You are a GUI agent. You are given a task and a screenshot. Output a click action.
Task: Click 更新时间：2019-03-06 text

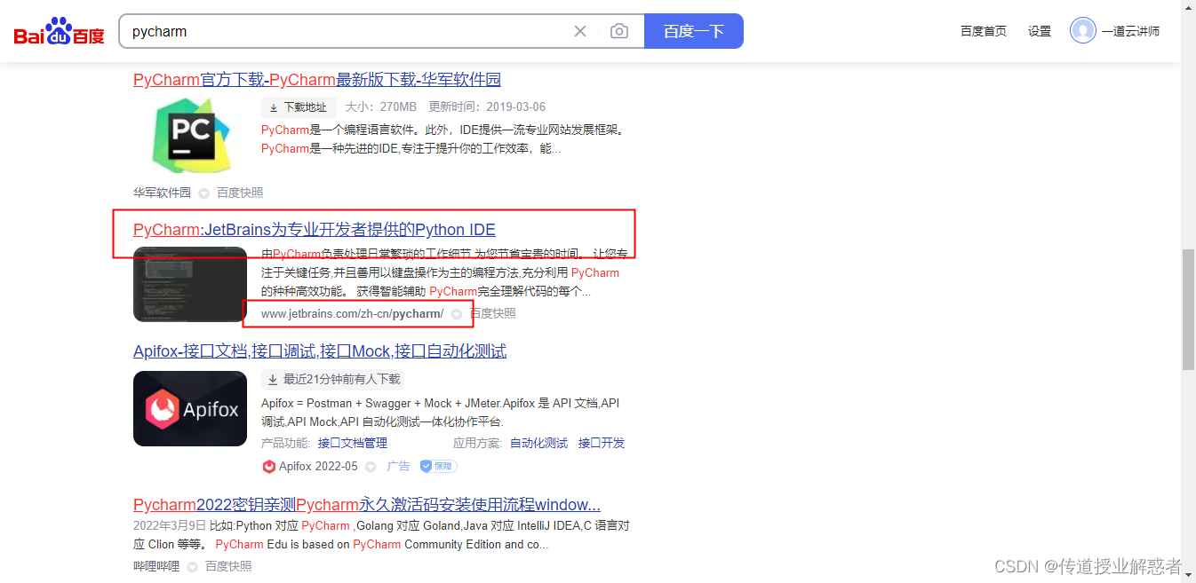tap(487, 107)
